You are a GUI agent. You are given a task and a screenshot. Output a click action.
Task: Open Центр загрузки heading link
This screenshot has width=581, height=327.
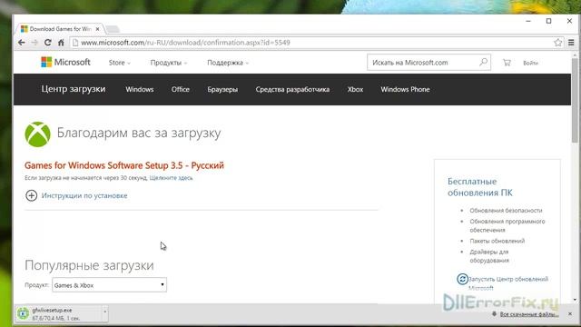[74, 89]
